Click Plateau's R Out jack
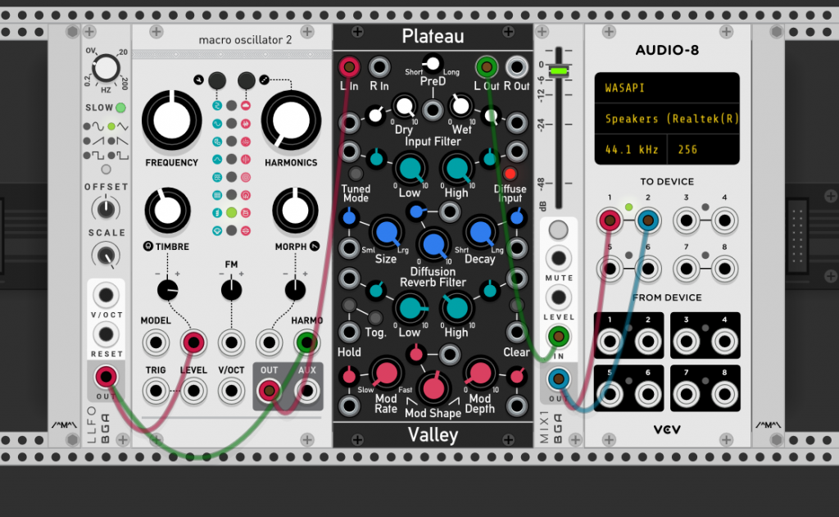 (516, 67)
